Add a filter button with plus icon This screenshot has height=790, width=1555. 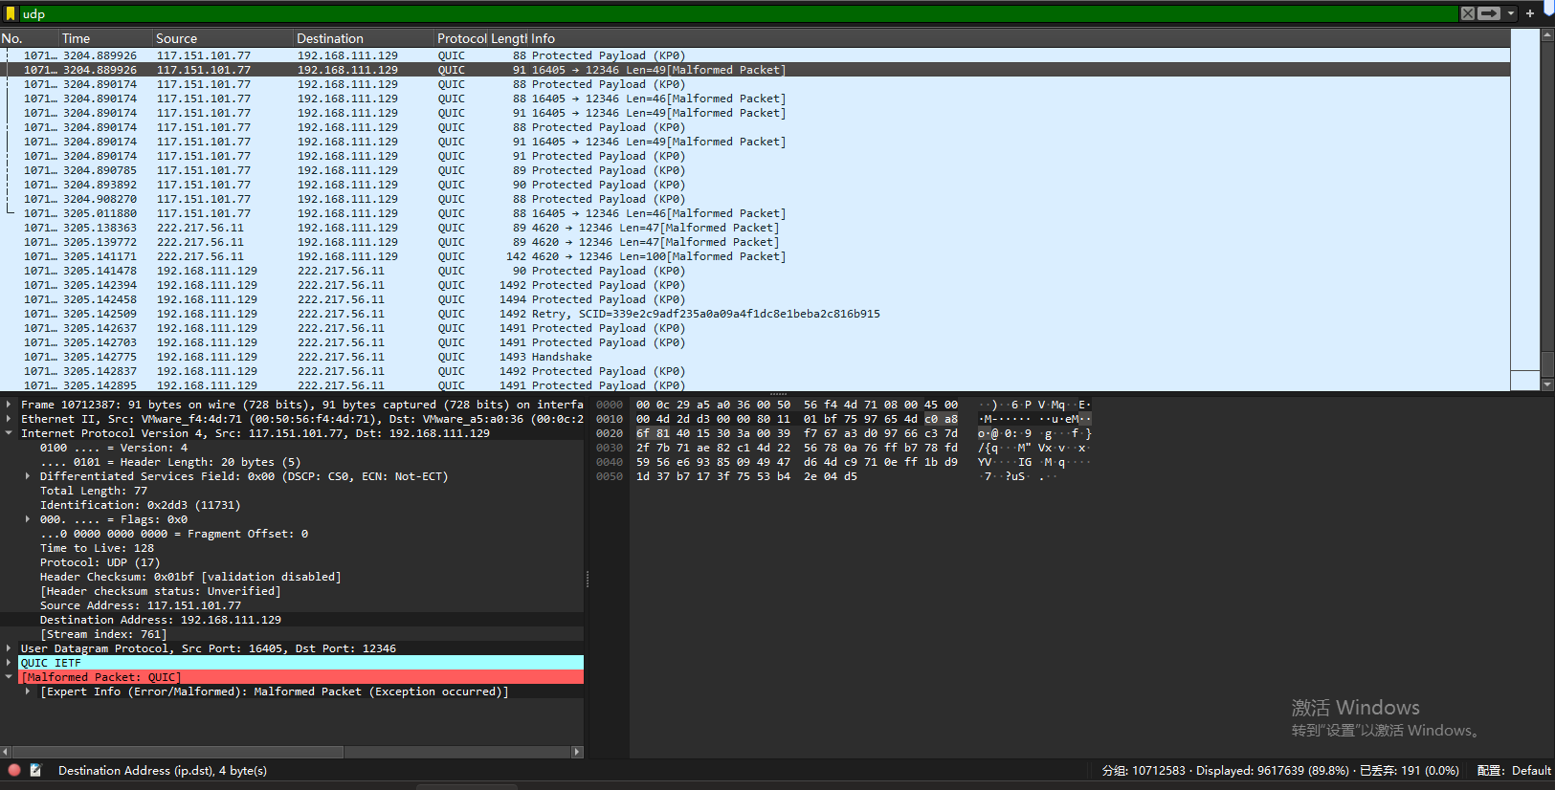[1530, 13]
